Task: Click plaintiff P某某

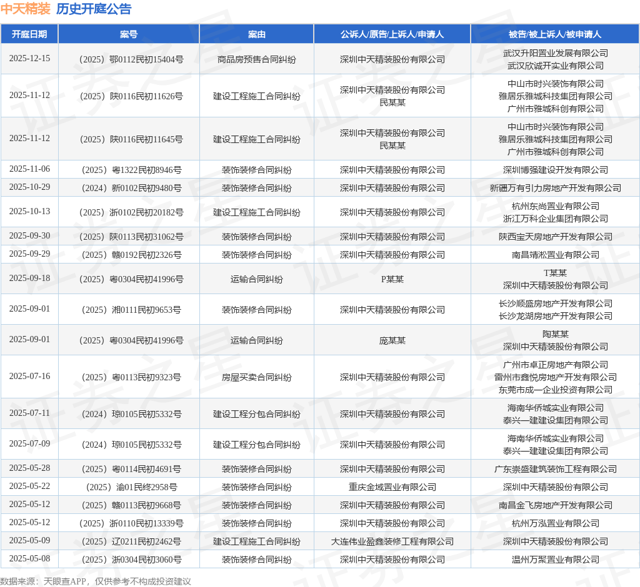Action: click(392, 279)
